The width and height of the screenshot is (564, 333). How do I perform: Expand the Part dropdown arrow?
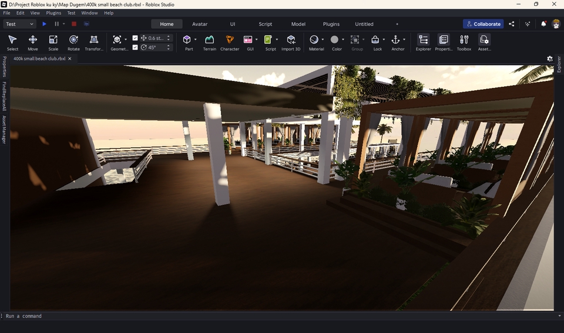click(196, 40)
